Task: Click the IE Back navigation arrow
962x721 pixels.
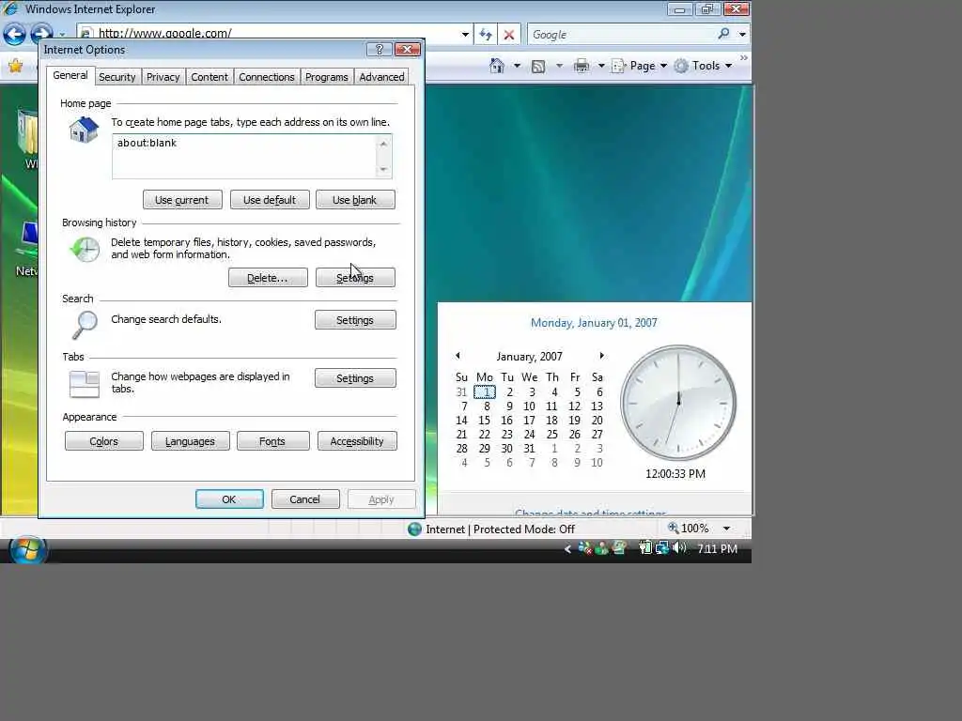Action: [15, 34]
